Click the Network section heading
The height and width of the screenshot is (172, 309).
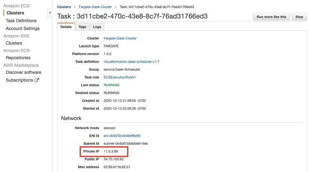coord(71,118)
